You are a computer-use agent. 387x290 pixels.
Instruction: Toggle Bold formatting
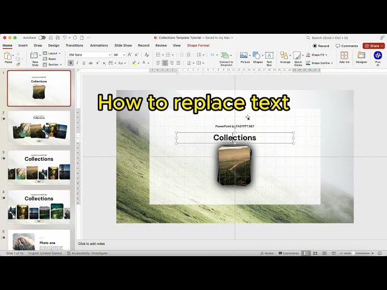pos(71,63)
